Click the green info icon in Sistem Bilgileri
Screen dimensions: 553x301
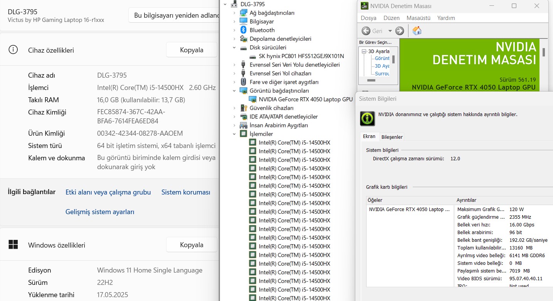pos(367,118)
